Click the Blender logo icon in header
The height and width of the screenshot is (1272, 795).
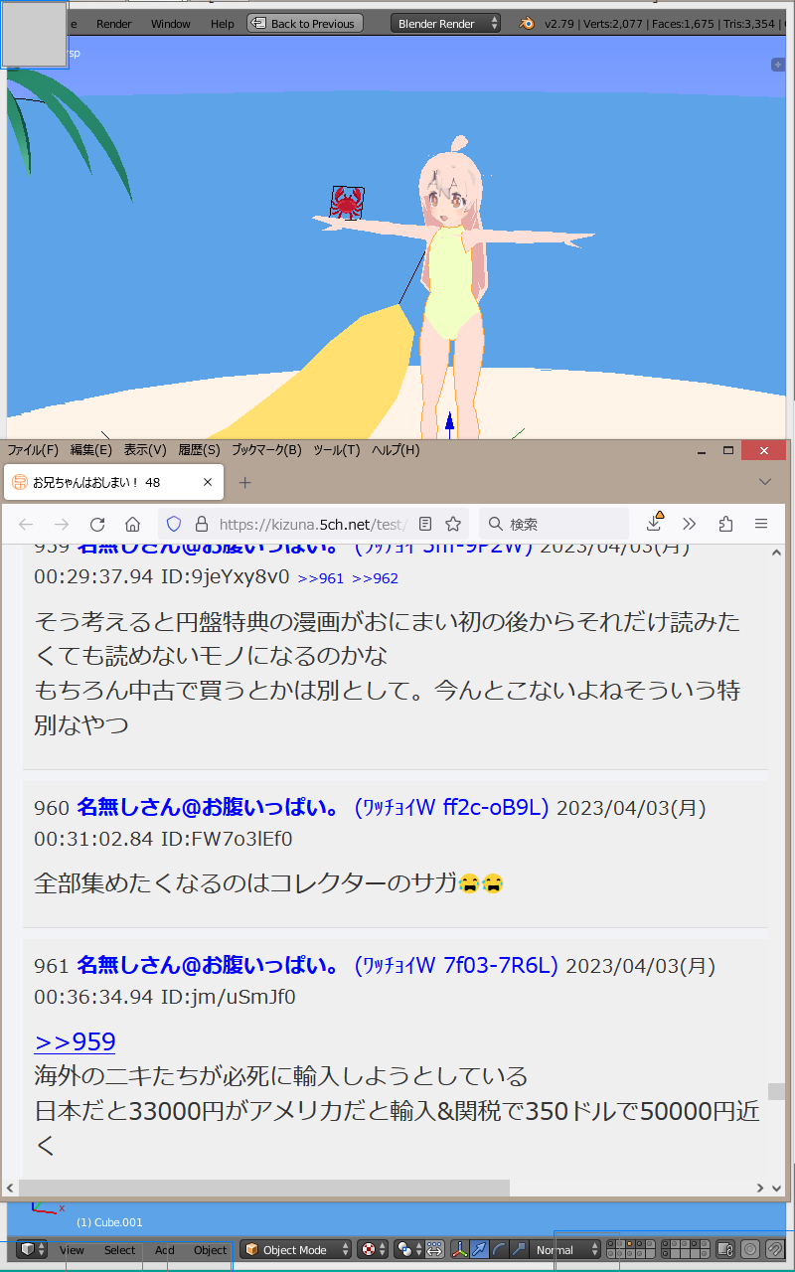coord(527,23)
